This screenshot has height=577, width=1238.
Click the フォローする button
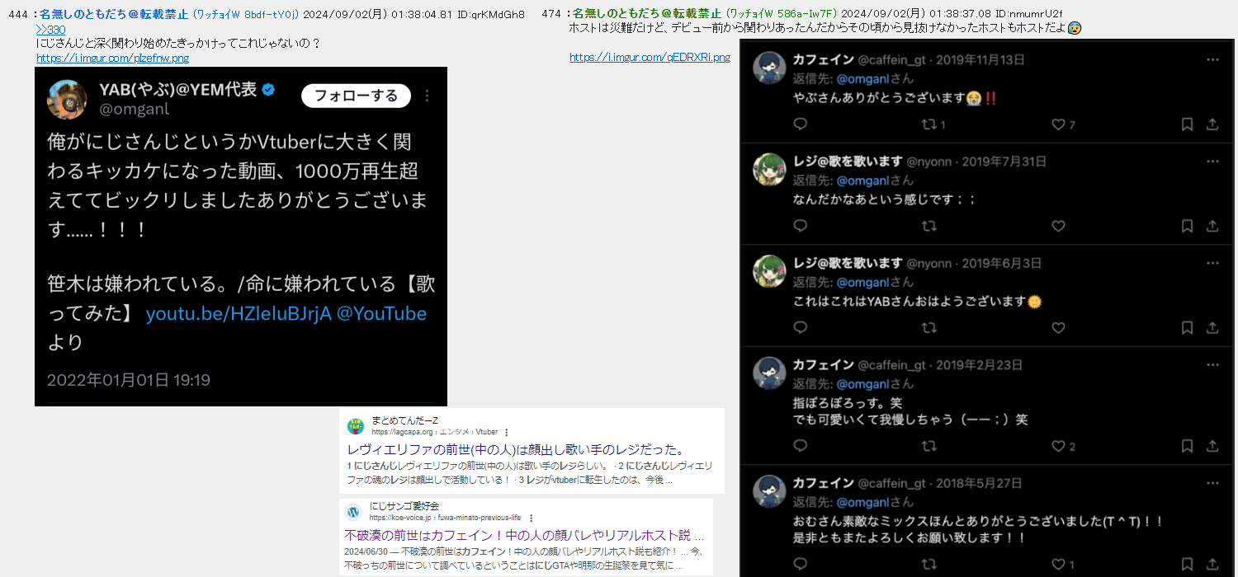(356, 96)
